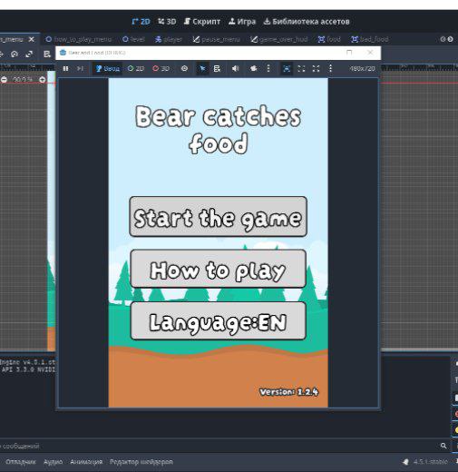Toggle 2D selection in game toolbar
This screenshot has width=458, height=472.
[x=136, y=69]
